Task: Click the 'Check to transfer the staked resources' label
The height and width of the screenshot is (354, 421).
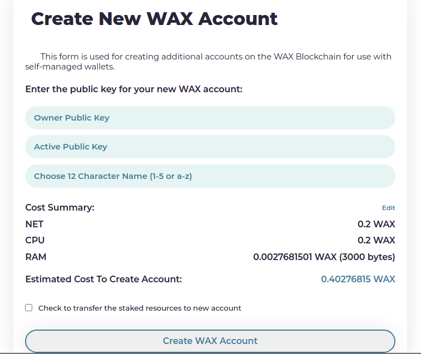Action: [140, 308]
